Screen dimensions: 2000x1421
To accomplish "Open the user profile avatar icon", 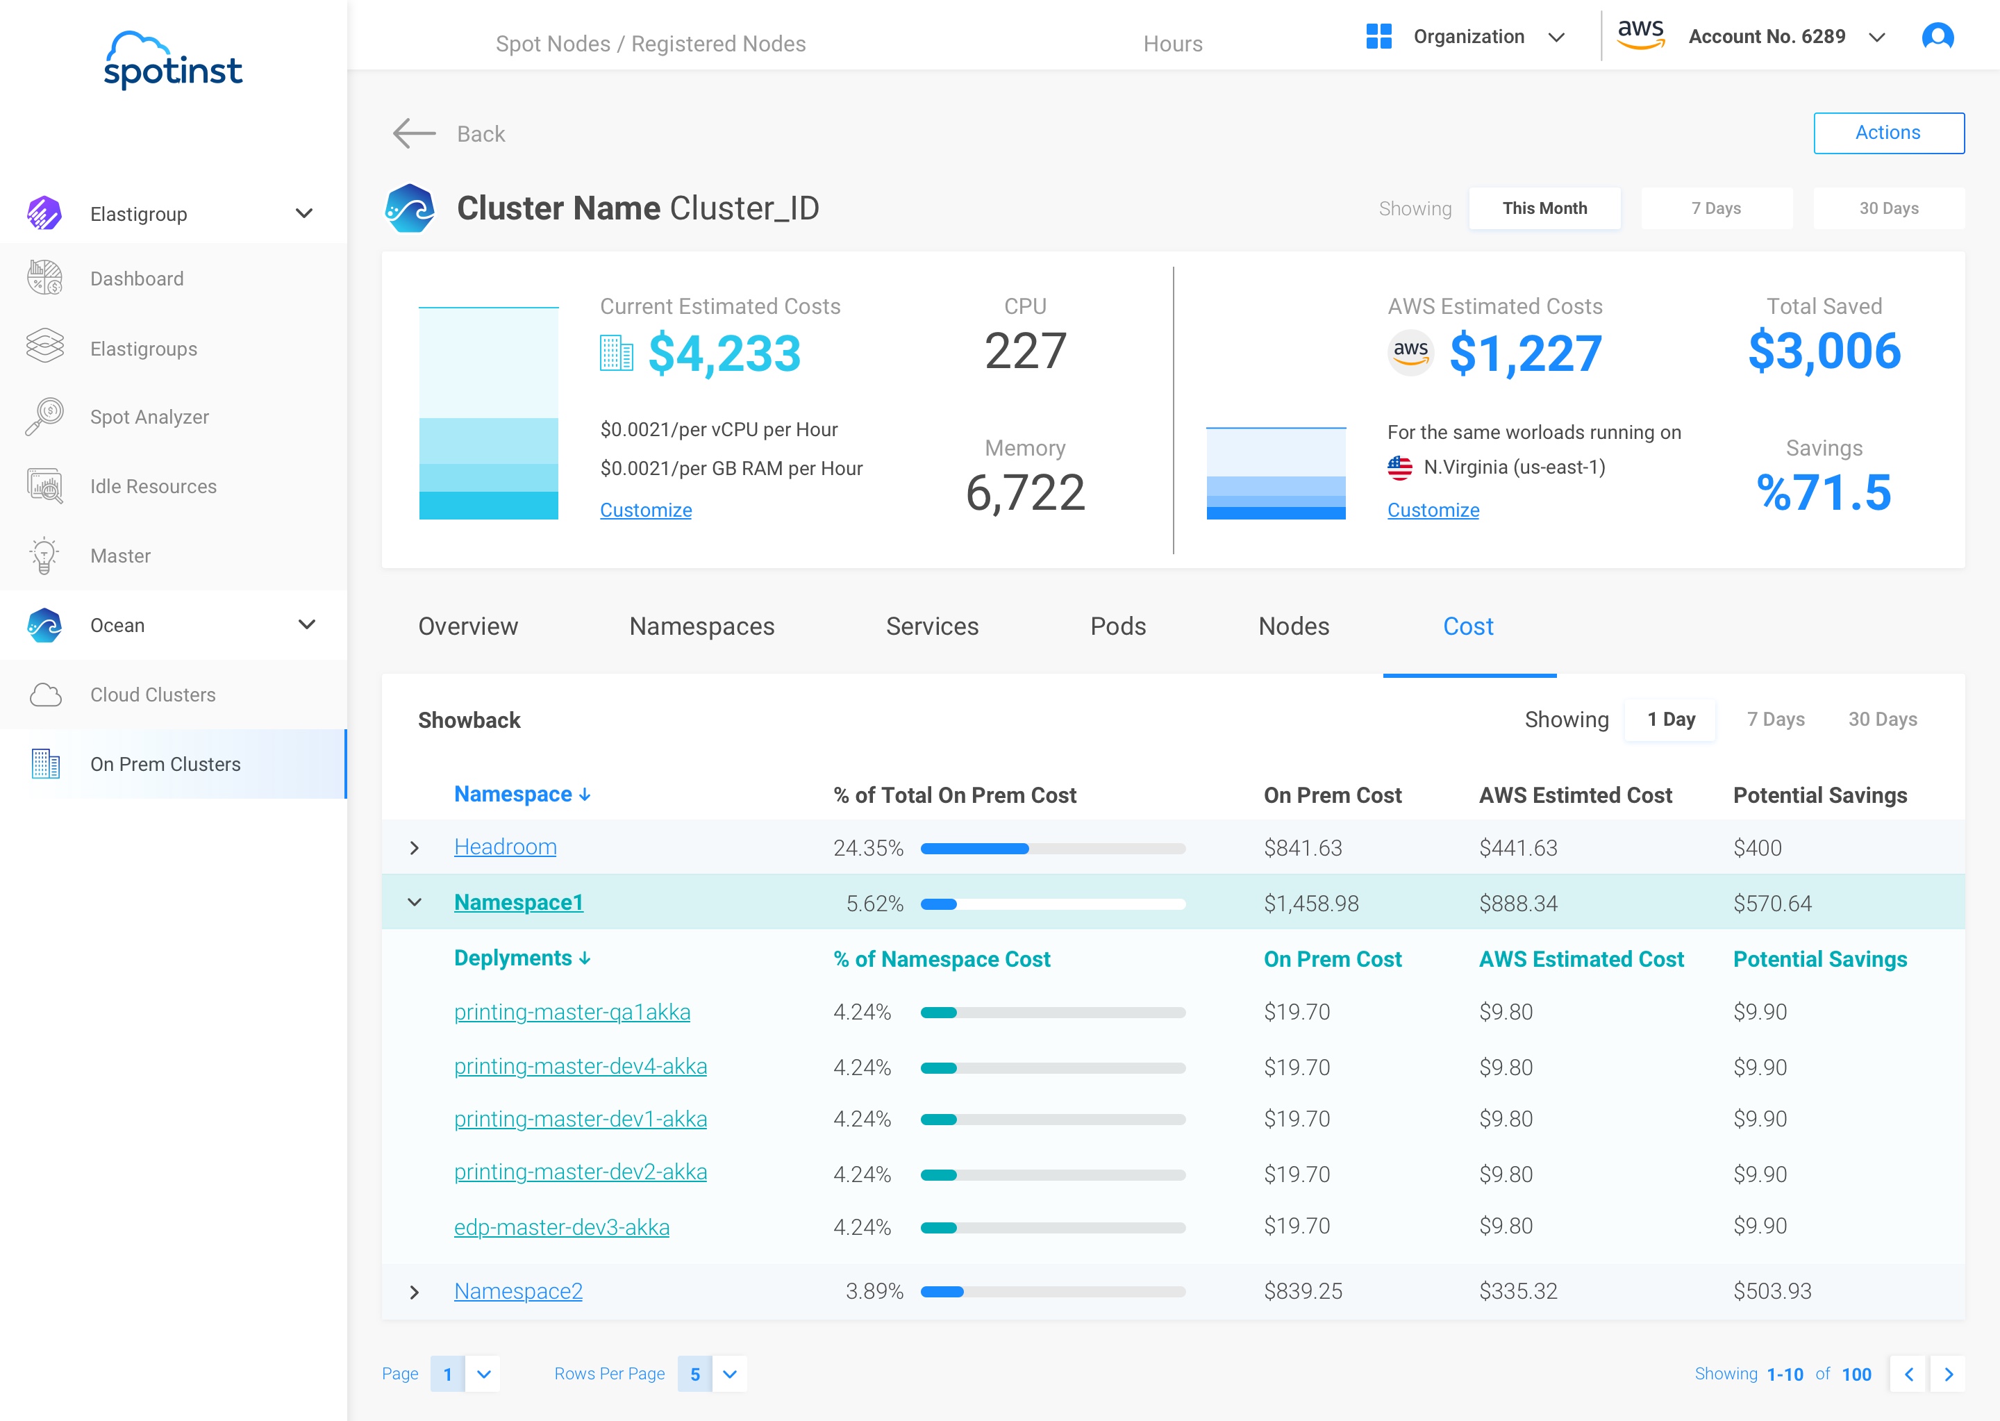I will (x=1937, y=37).
